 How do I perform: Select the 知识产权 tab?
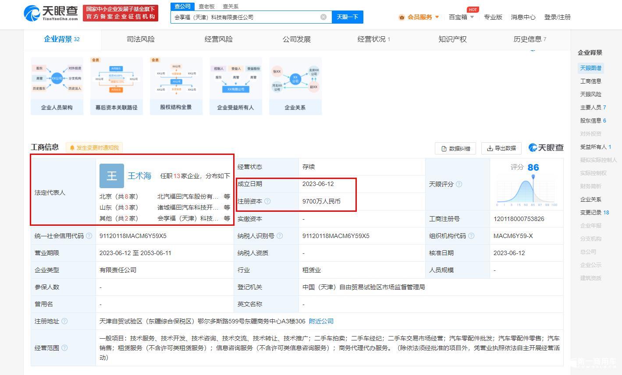(452, 39)
